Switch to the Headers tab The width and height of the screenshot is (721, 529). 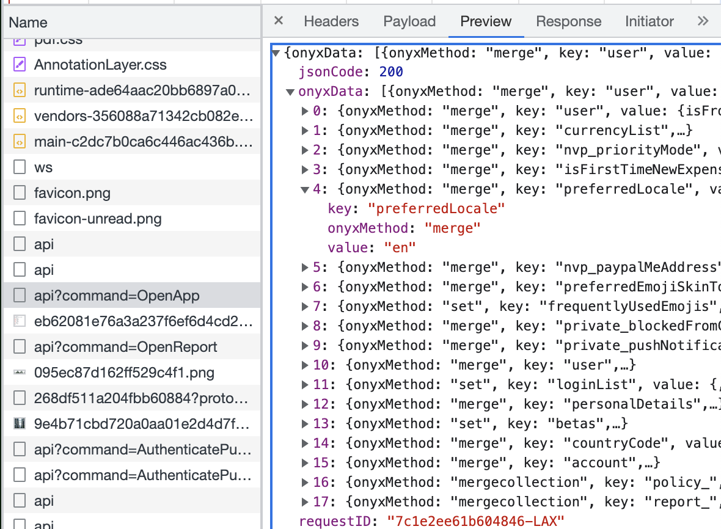(x=331, y=21)
